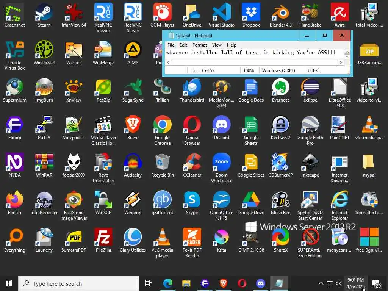Select the Firefox desktop icon
388x291 pixels.
pyautogui.click(x=15, y=203)
